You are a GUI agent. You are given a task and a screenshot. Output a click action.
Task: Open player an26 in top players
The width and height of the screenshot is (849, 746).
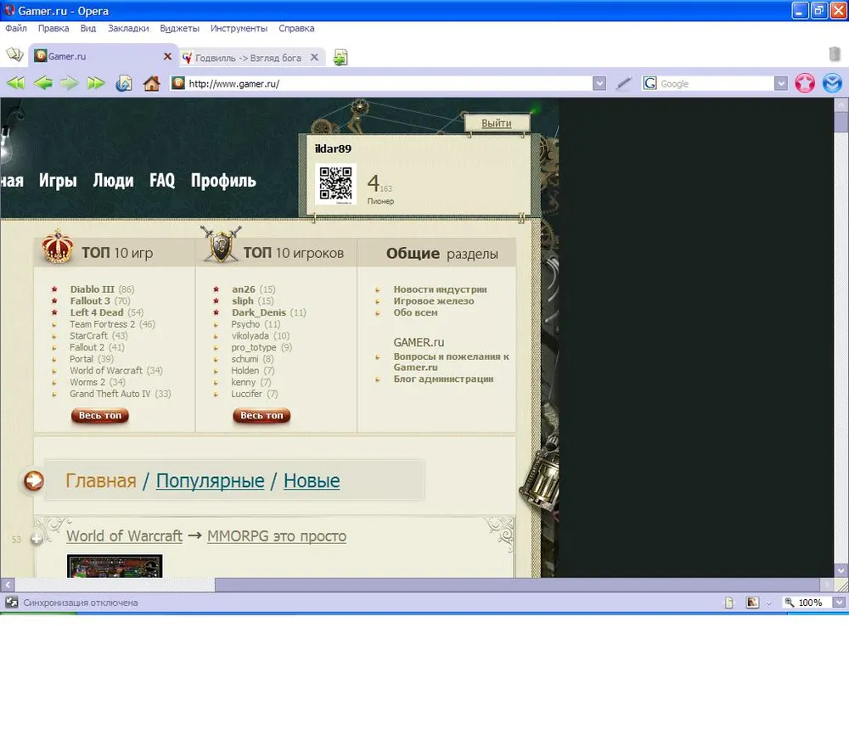243,289
